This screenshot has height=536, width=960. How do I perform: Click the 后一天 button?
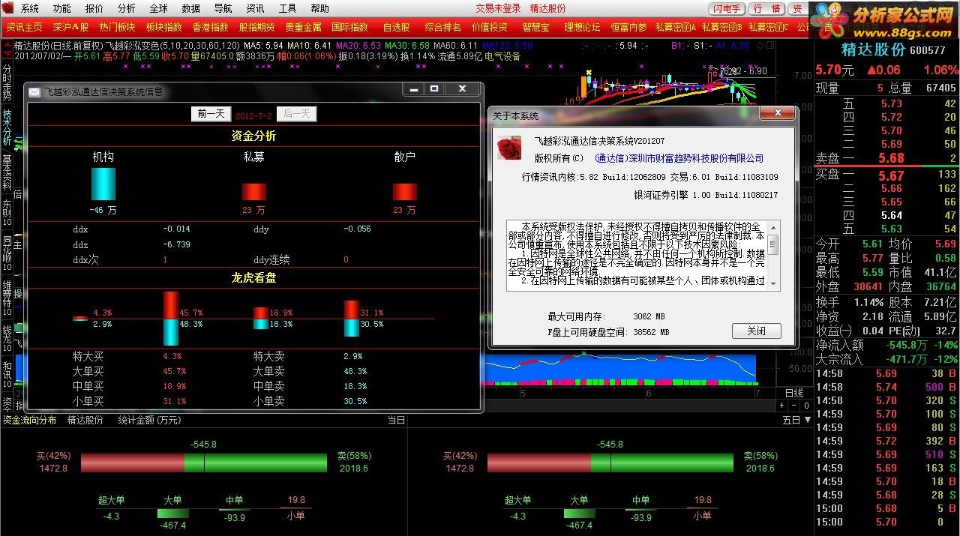click(x=297, y=114)
